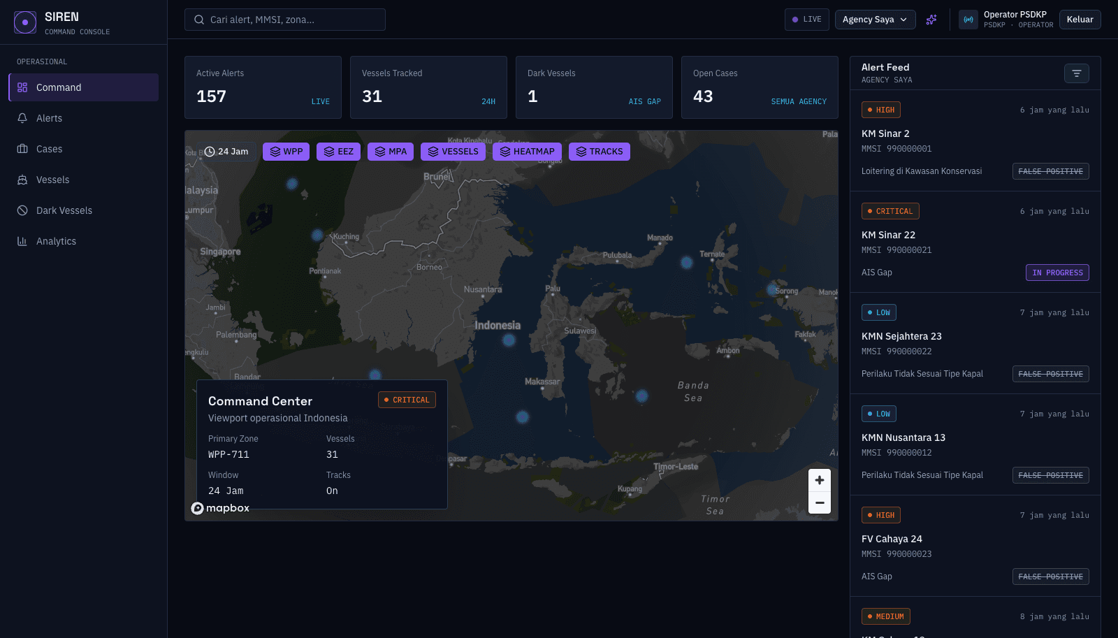Image resolution: width=1118 pixels, height=638 pixels.
Task: Click the vessel marker near Sorong
Action: 772,289
